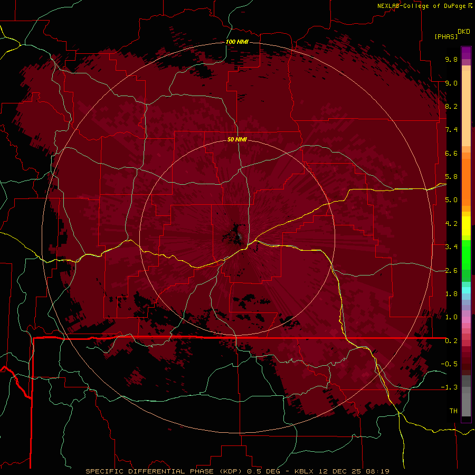The height and width of the screenshot is (475, 475).
Task: Click the purple top segment of the color bar
Action: [466, 53]
